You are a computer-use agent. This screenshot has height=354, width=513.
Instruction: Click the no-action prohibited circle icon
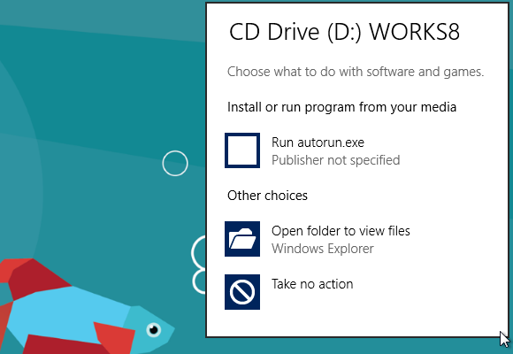(242, 292)
